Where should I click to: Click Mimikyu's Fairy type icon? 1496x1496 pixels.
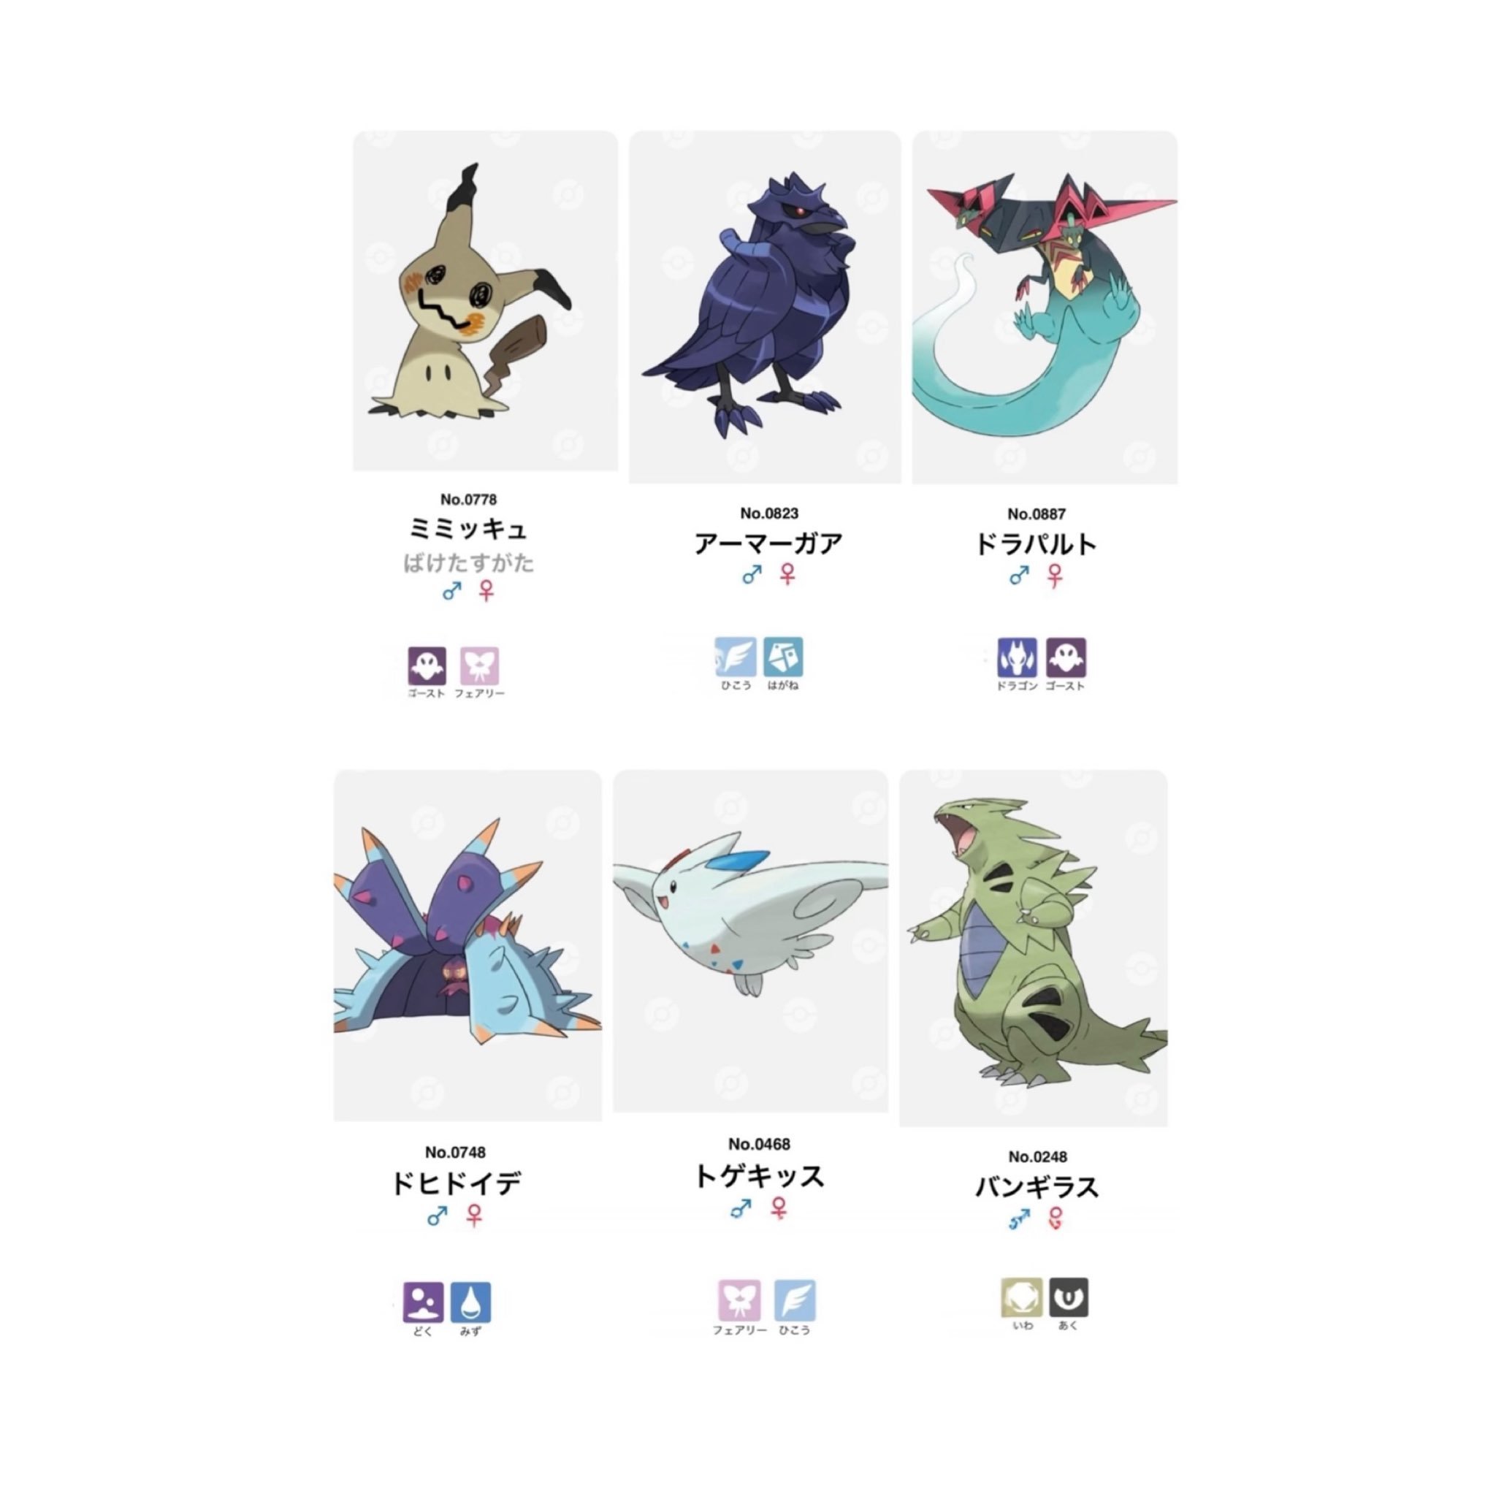(479, 666)
